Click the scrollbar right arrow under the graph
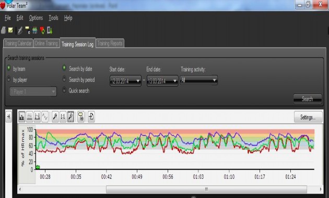The image size is (329, 198). [321, 189]
